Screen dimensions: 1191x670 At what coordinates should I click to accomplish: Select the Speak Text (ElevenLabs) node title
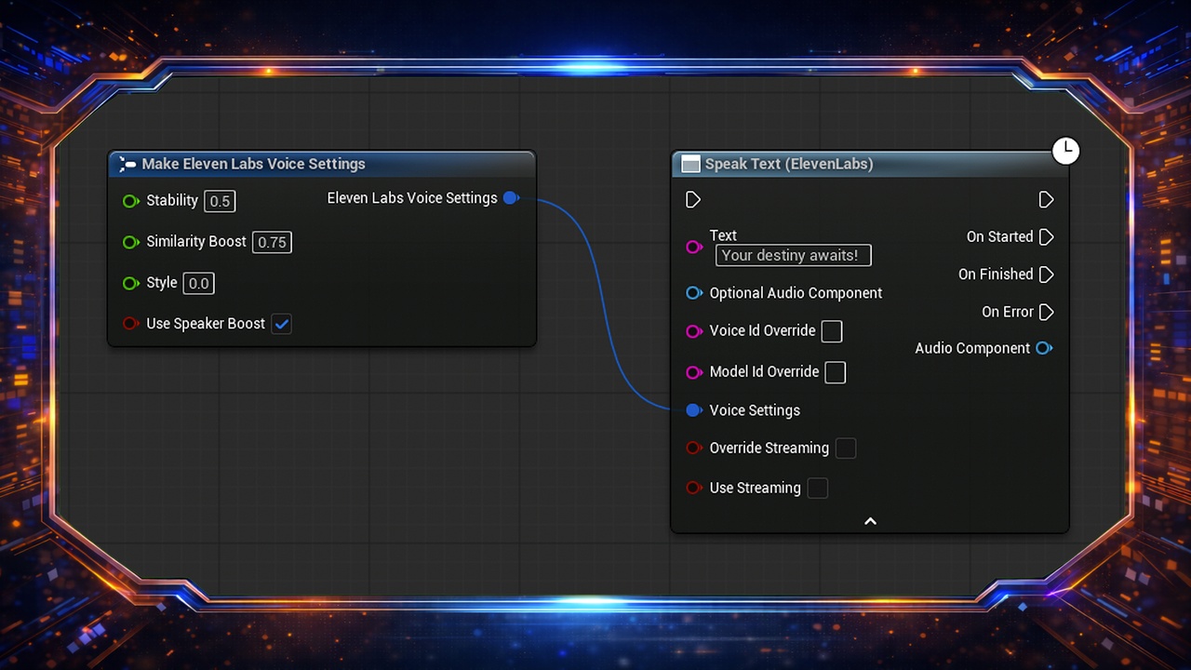789,164
